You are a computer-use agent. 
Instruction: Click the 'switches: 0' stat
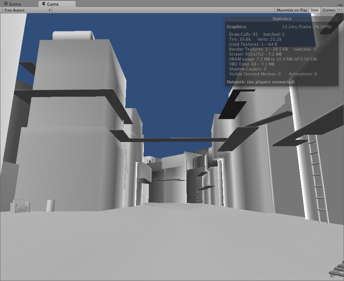tap(305, 49)
